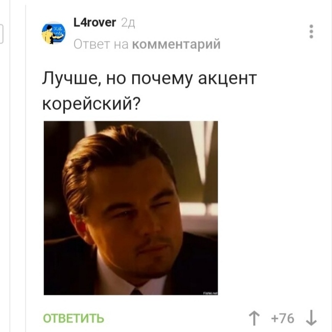Click the partial box at left edge
The image size is (332, 332).
[x=1, y=34]
